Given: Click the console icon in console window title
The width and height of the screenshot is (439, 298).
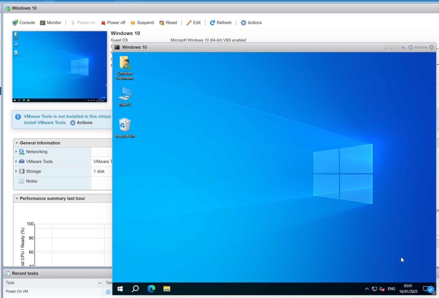Looking at the screenshot, I should coord(117,47).
